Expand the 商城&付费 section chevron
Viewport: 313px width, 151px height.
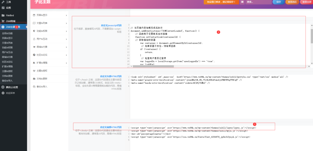[66, 47]
